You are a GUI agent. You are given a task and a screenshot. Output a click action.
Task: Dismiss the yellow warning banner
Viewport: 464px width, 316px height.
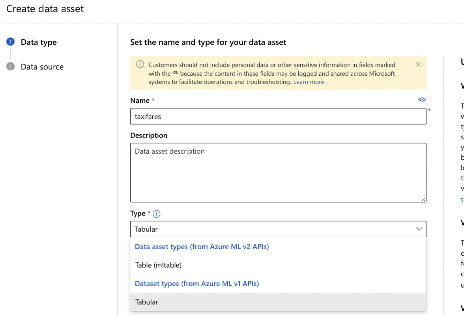coord(418,65)
